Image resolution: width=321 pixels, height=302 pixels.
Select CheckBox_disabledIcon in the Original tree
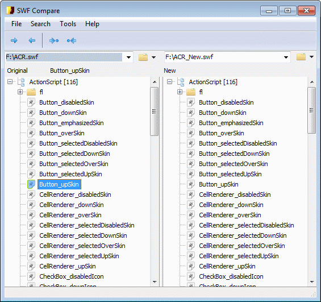[x=72, y=276]
